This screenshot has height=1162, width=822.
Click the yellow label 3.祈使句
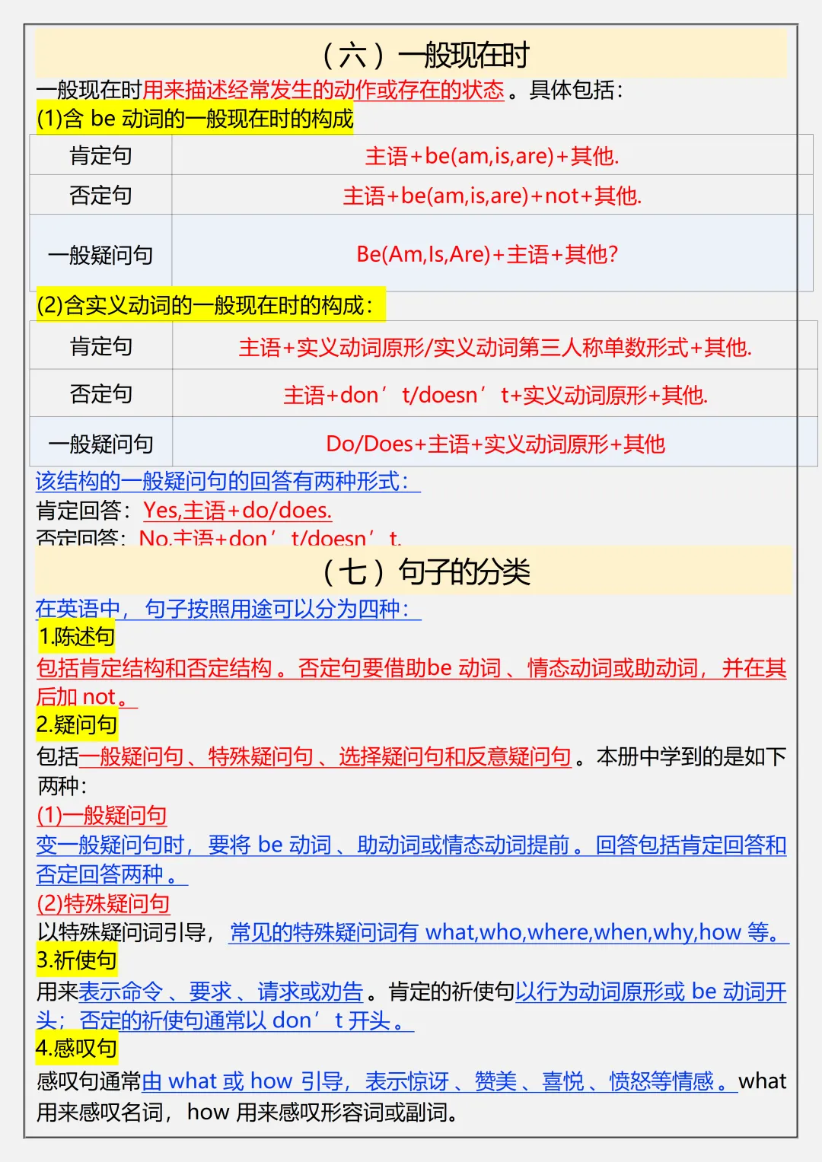[76, 960]
